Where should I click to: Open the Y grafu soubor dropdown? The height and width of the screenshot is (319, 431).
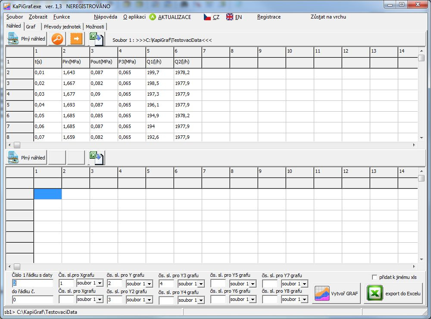150,284
